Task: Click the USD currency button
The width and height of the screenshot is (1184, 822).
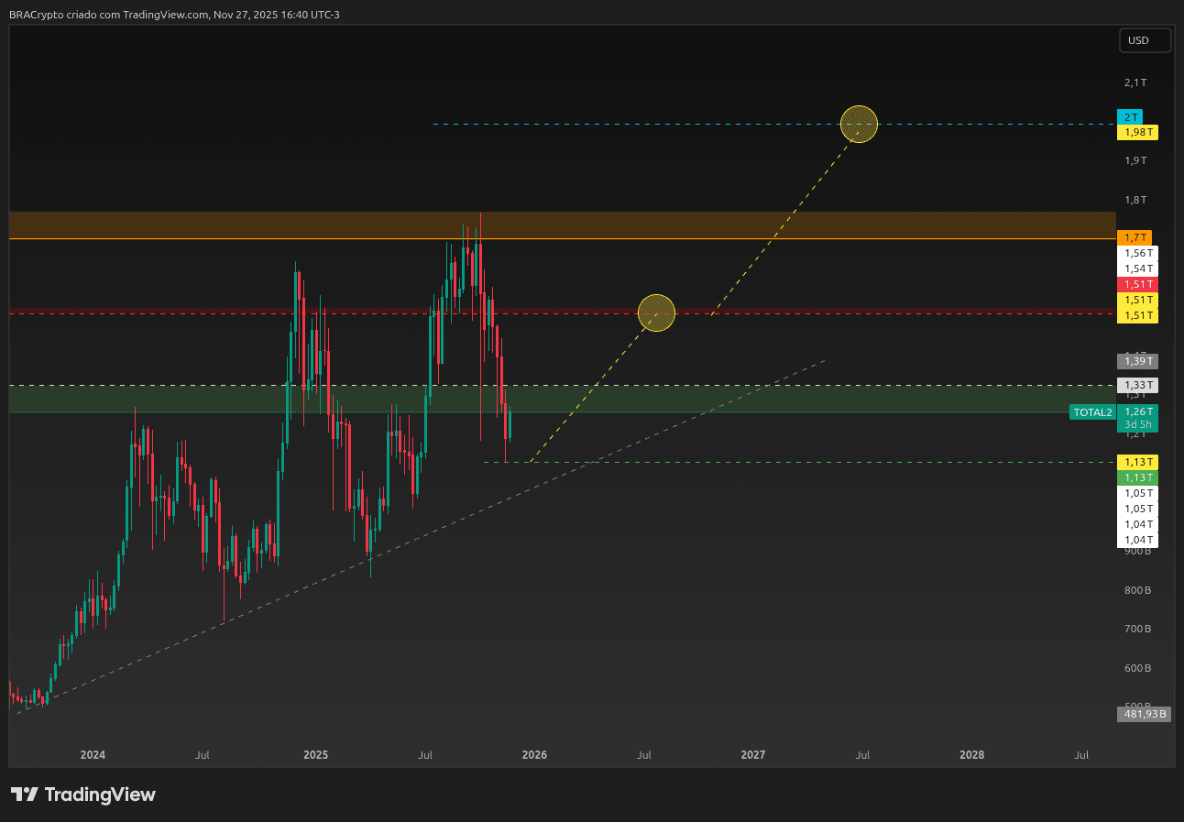Action: tap(1146, 40)
